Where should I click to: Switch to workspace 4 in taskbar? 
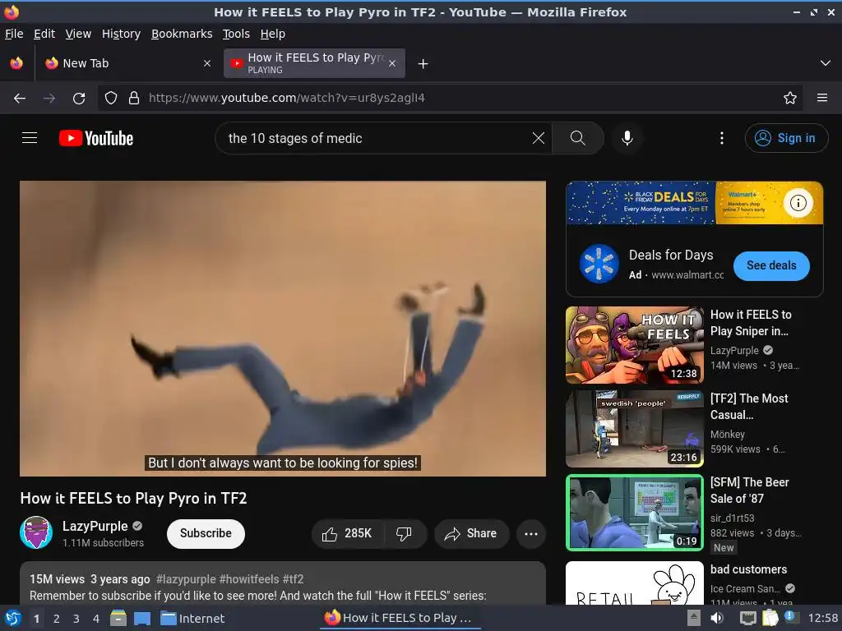point(95,619)
